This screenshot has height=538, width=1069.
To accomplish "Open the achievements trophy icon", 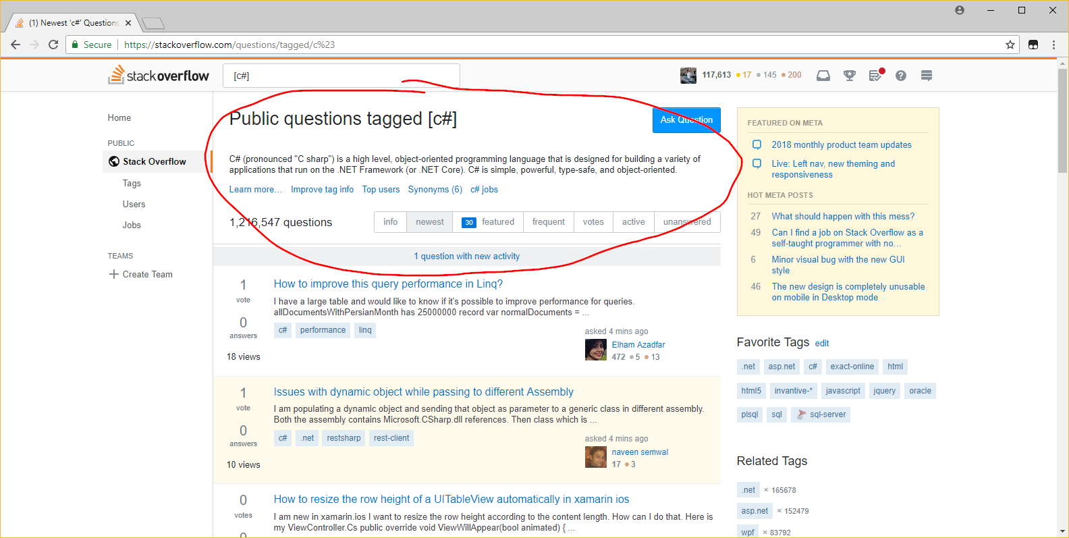I will click(x=850, y=76).
